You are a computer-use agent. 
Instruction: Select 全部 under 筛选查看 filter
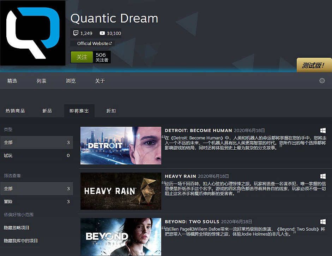(x=37, y=188)
